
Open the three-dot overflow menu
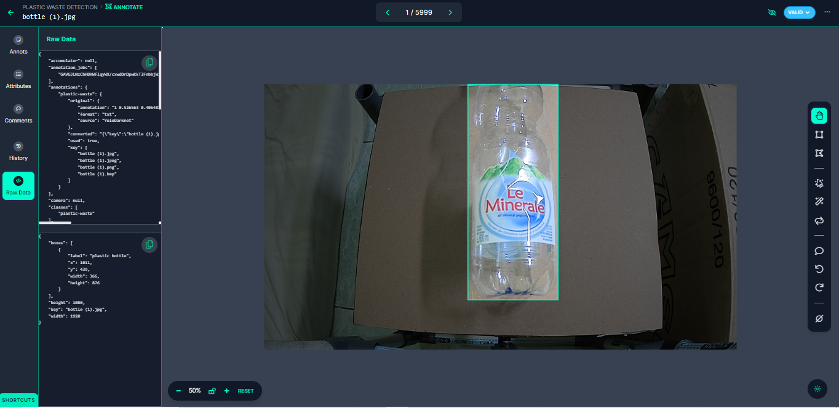tap(827, 12)
